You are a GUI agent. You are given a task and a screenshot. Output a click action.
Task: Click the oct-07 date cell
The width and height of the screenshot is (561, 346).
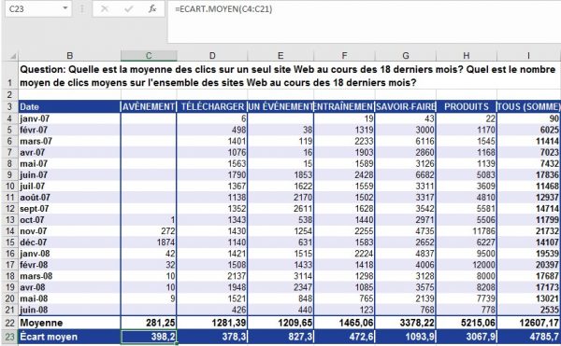point(70,220)
